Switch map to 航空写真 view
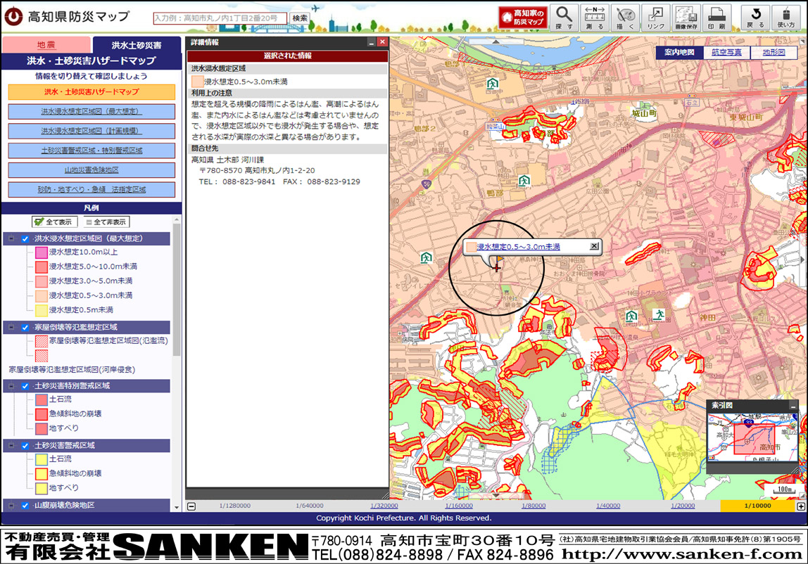The image size is (808, 564). tap(726, 53)
